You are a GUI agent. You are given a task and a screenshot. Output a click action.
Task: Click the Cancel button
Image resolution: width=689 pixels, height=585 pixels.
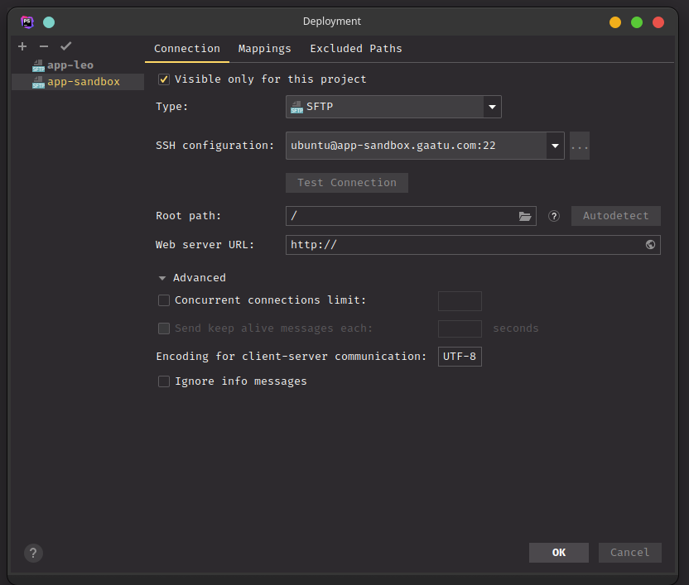629,553
